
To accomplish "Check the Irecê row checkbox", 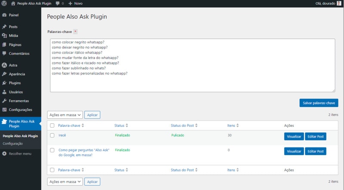I will pyautogui.click(x=52, y=135).
